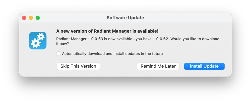Viewport: 251px width, 102px height.
Task: Enable automatic update downloads checkbox
Action: point(59,54)
